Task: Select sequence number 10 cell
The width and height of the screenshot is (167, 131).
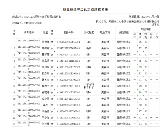Action: point(14,99)
